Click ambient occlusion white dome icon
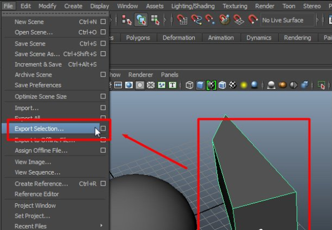332x230 pixels. (x=271, y=85)
